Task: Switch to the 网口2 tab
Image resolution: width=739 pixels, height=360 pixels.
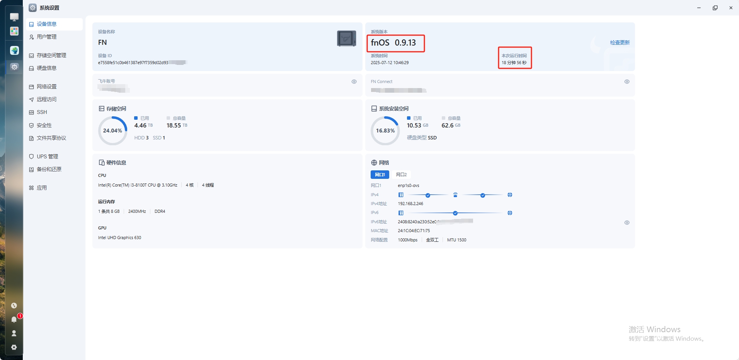Action: click(x=401, y=175)
